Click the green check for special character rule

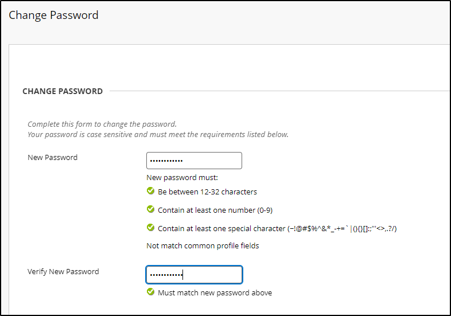(150, 228)
